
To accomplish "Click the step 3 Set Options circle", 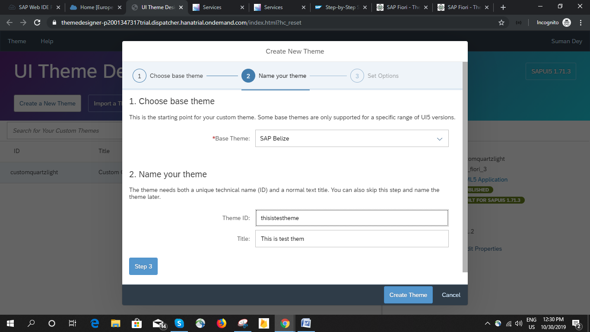I will (x=357, y=76).
